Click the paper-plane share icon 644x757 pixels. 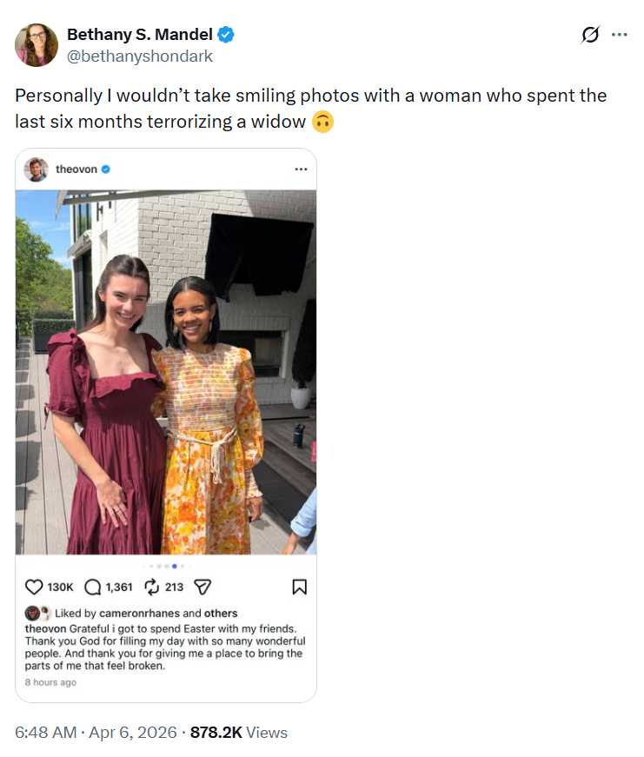202,587
